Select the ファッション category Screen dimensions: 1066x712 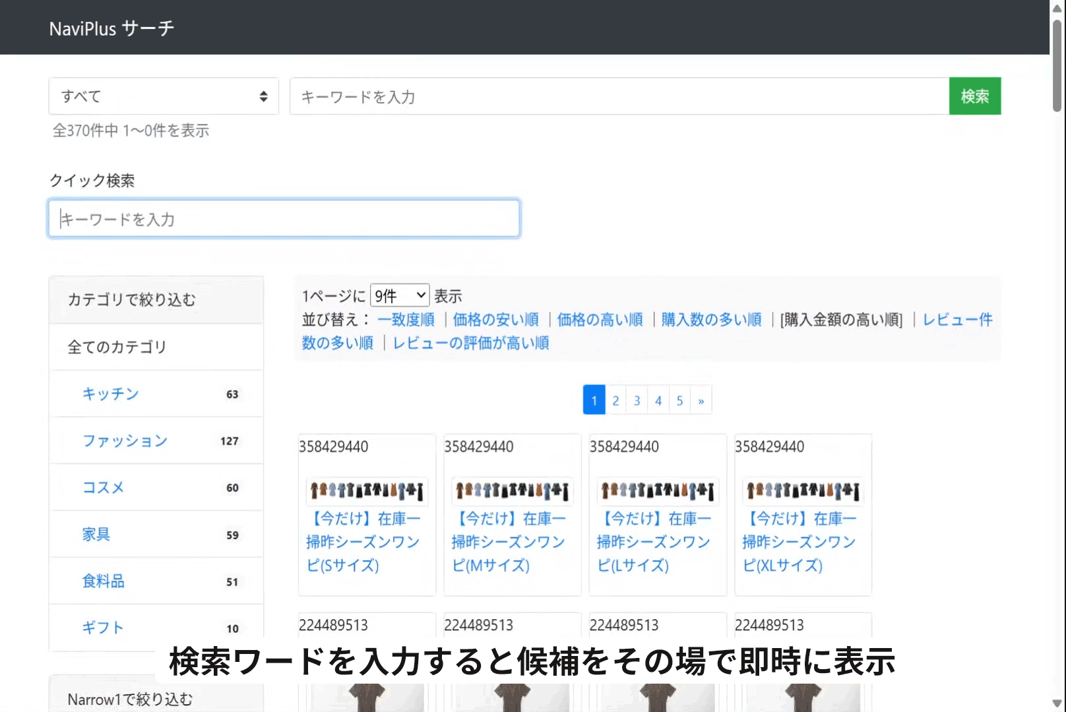tap(125, 440)
